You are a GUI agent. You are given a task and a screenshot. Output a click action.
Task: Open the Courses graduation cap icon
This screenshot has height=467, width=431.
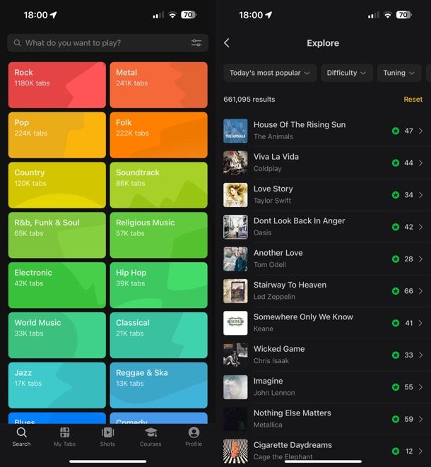(150, 432)
